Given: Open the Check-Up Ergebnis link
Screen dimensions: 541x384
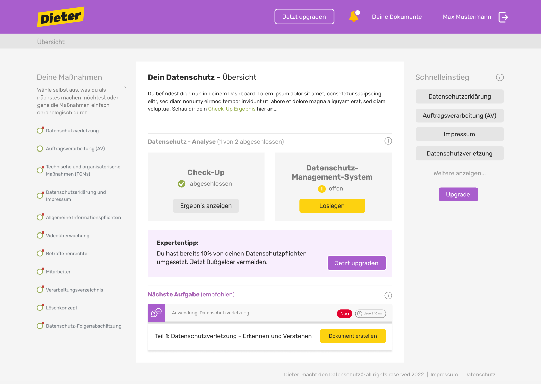Looking at the screenshot, I should pyautogui.click(x=232, y=109).
